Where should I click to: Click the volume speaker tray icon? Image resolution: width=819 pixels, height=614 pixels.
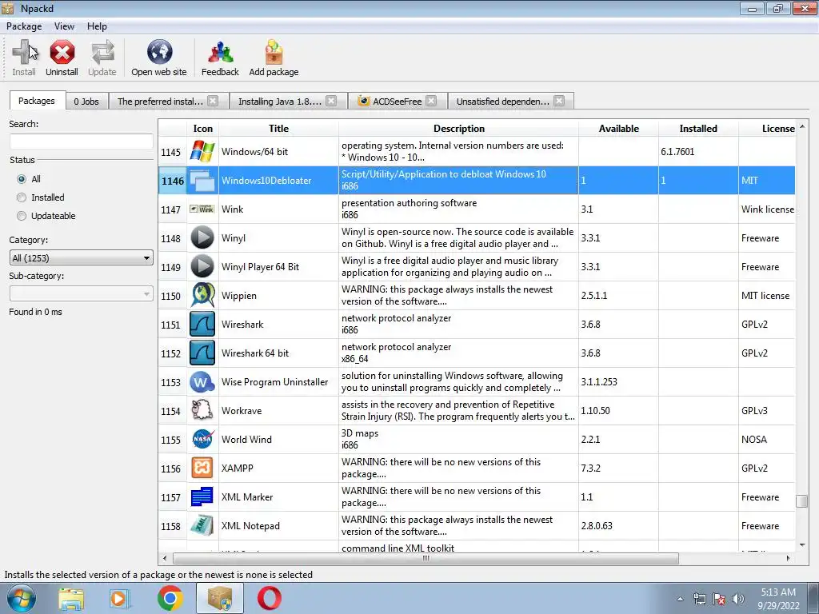point(738,599)
